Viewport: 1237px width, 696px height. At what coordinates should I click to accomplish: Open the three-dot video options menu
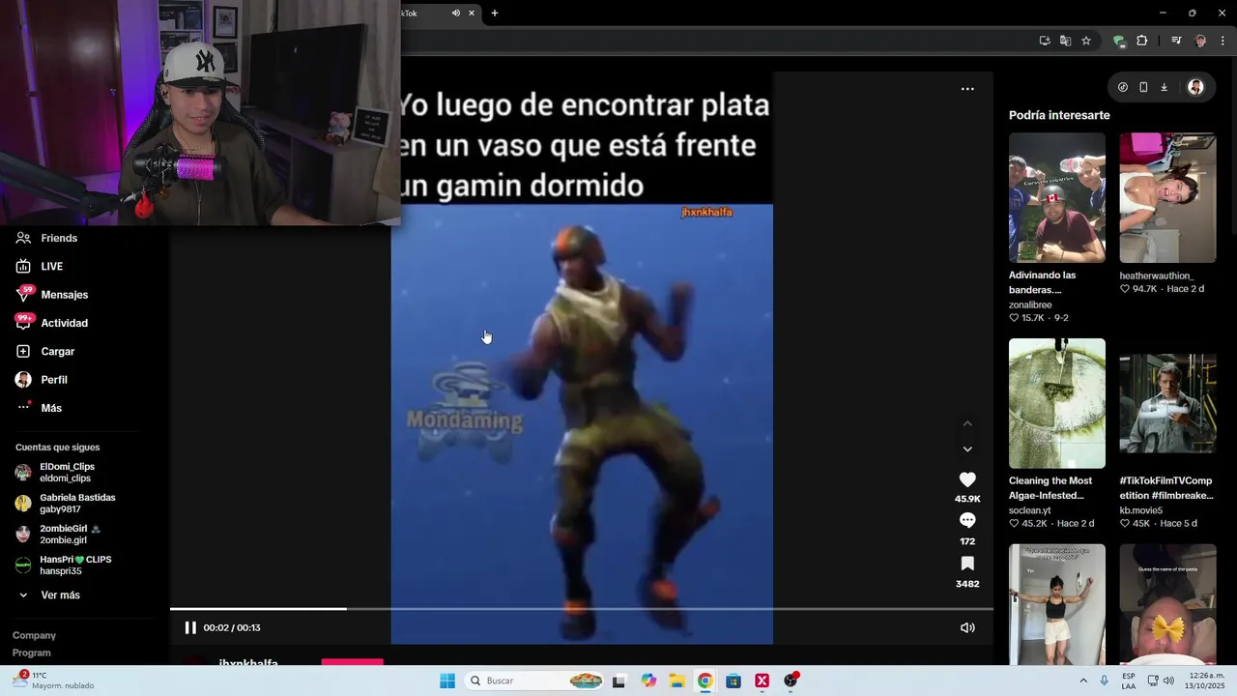[967, 89]
